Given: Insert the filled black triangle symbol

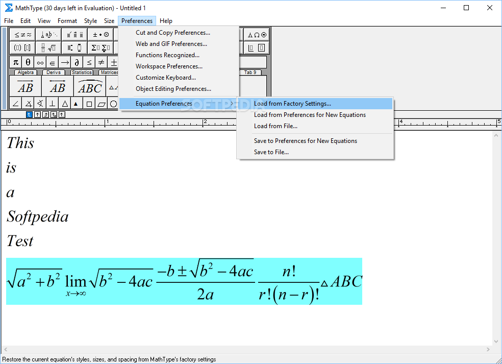Looking at the screenshot, I should click(x=76, y=104).
